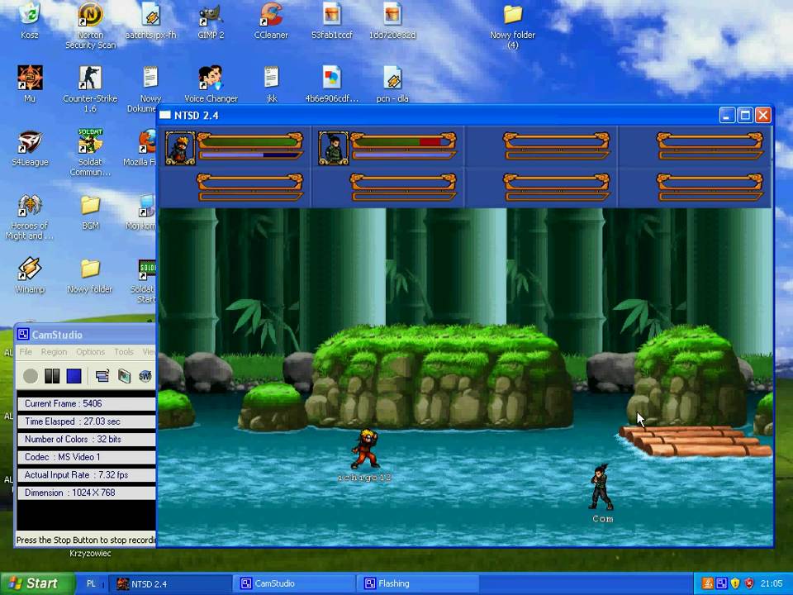
Task: Click player one's blue chakra bar
Action: click(249, 155)
